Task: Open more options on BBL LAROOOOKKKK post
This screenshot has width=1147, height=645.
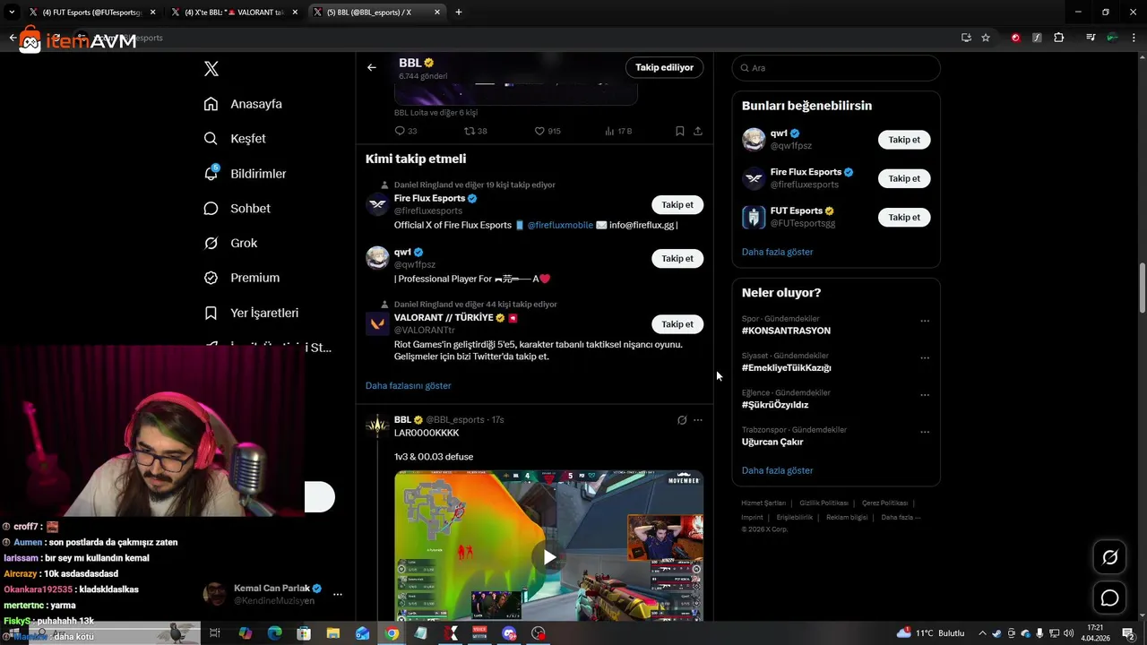Action: pos(698,420)
